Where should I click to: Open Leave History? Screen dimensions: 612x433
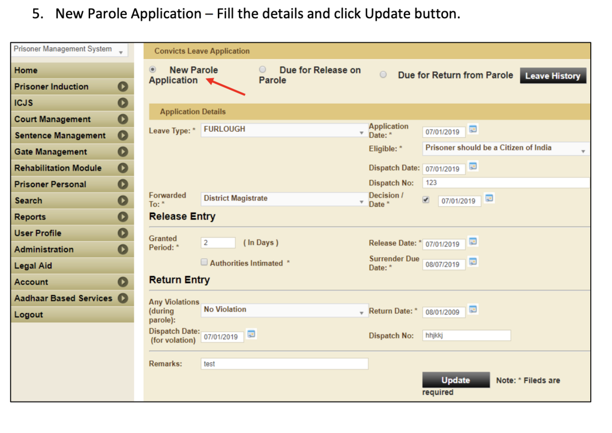point(553,75)
